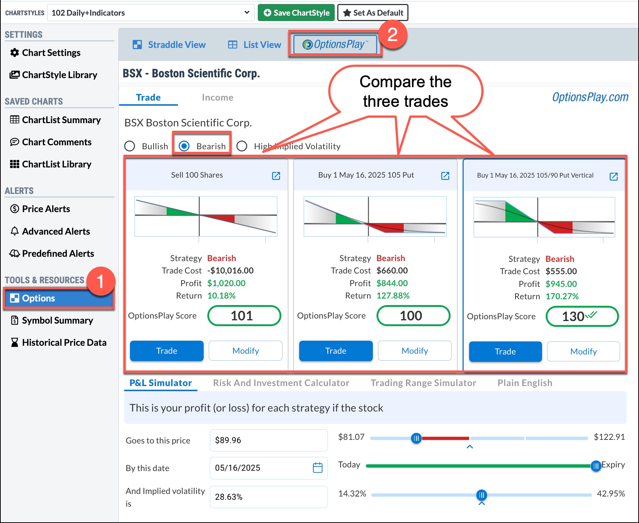Viewport: 639px width, 523px height.
Task: Switch to the Trade tab
Action: (x=148, y=97)
